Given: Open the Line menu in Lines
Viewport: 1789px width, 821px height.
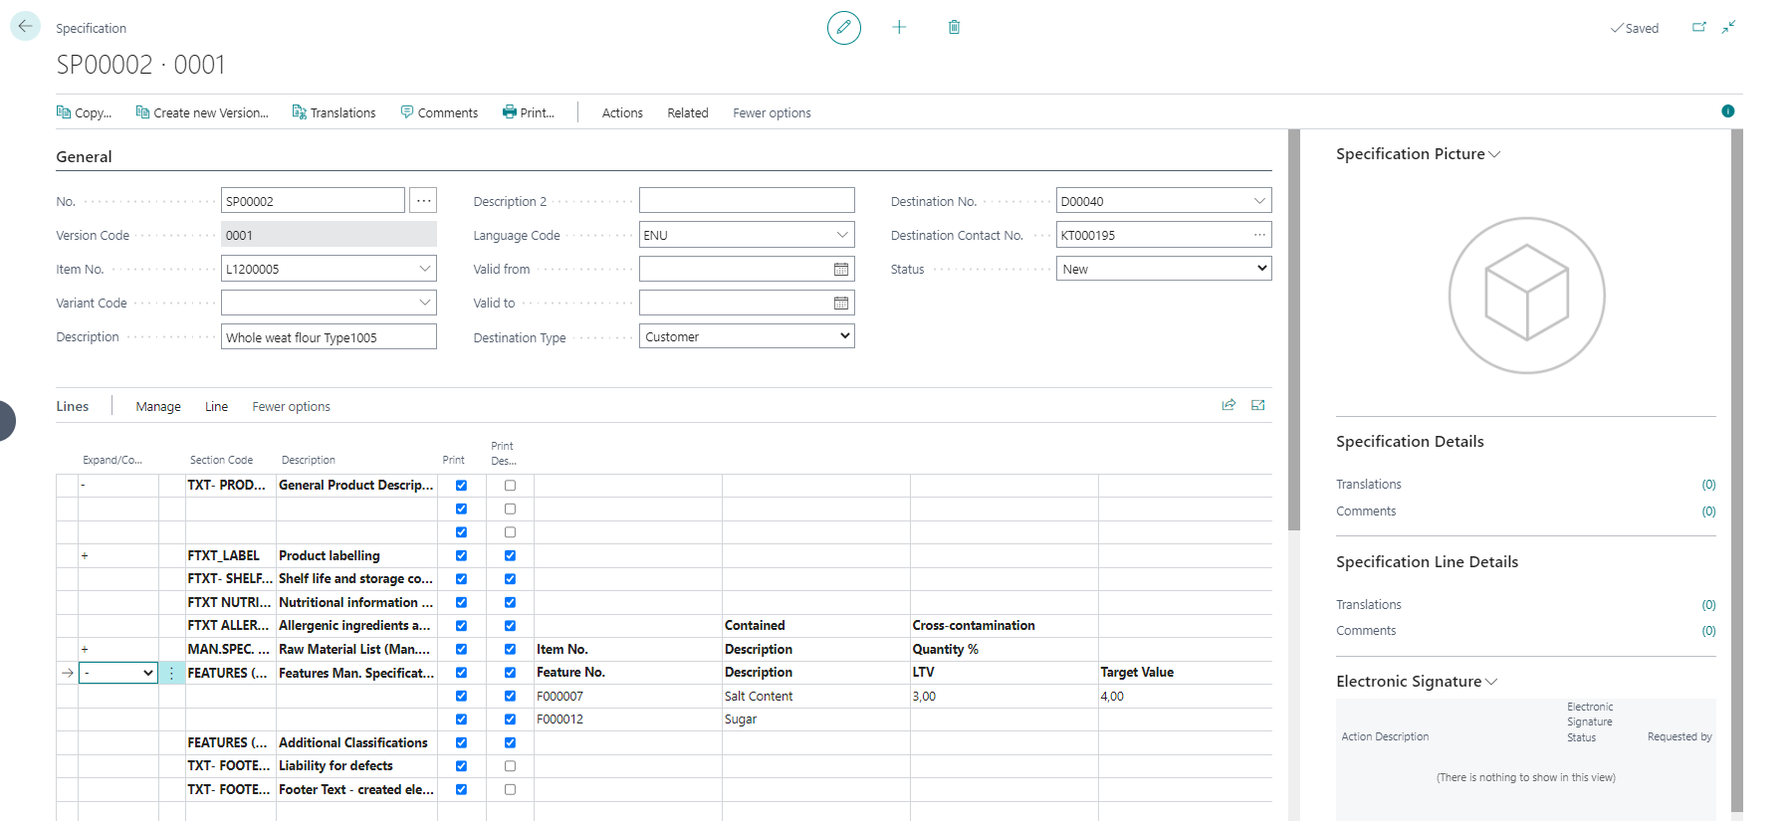Looking at the screenshot, I should pos(216,406).
